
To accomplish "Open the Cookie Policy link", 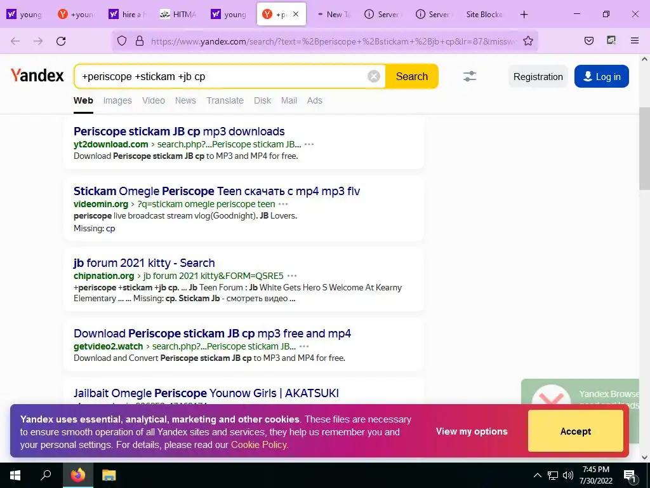I will 260,445.
